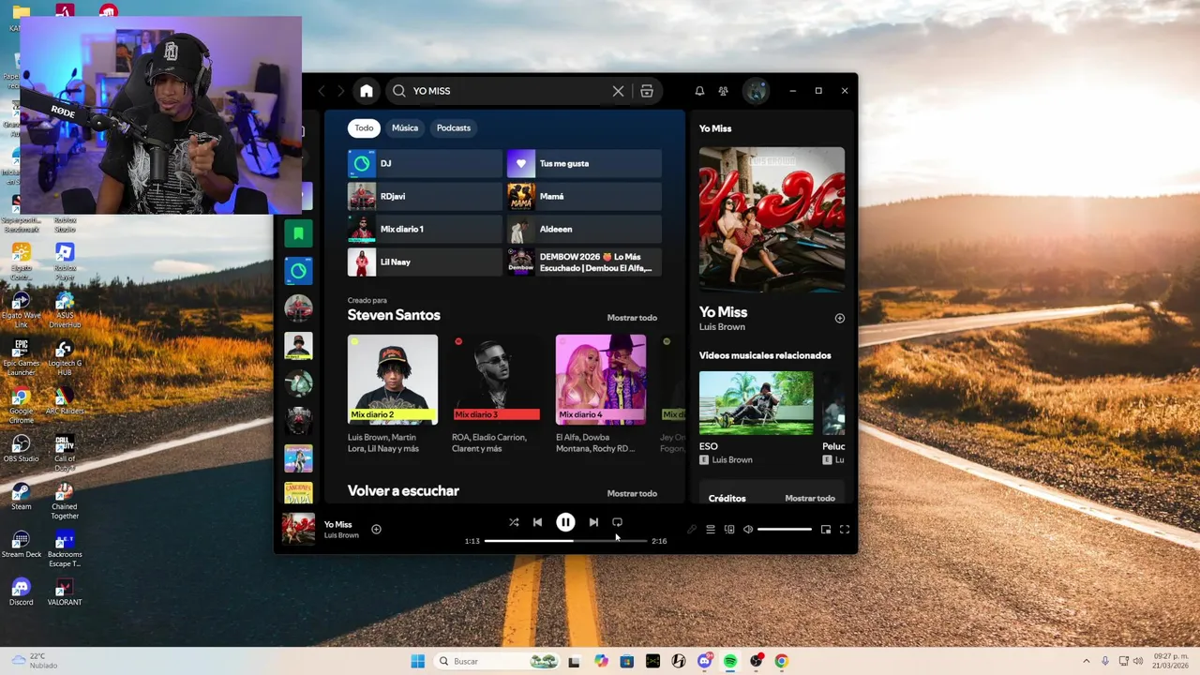Open the OBS Studio desktop shortcut

[x=21, y=447]
